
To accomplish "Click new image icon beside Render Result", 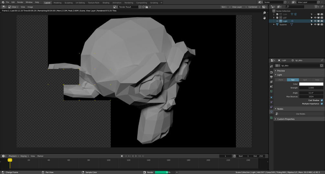I will tap(143, 7).
